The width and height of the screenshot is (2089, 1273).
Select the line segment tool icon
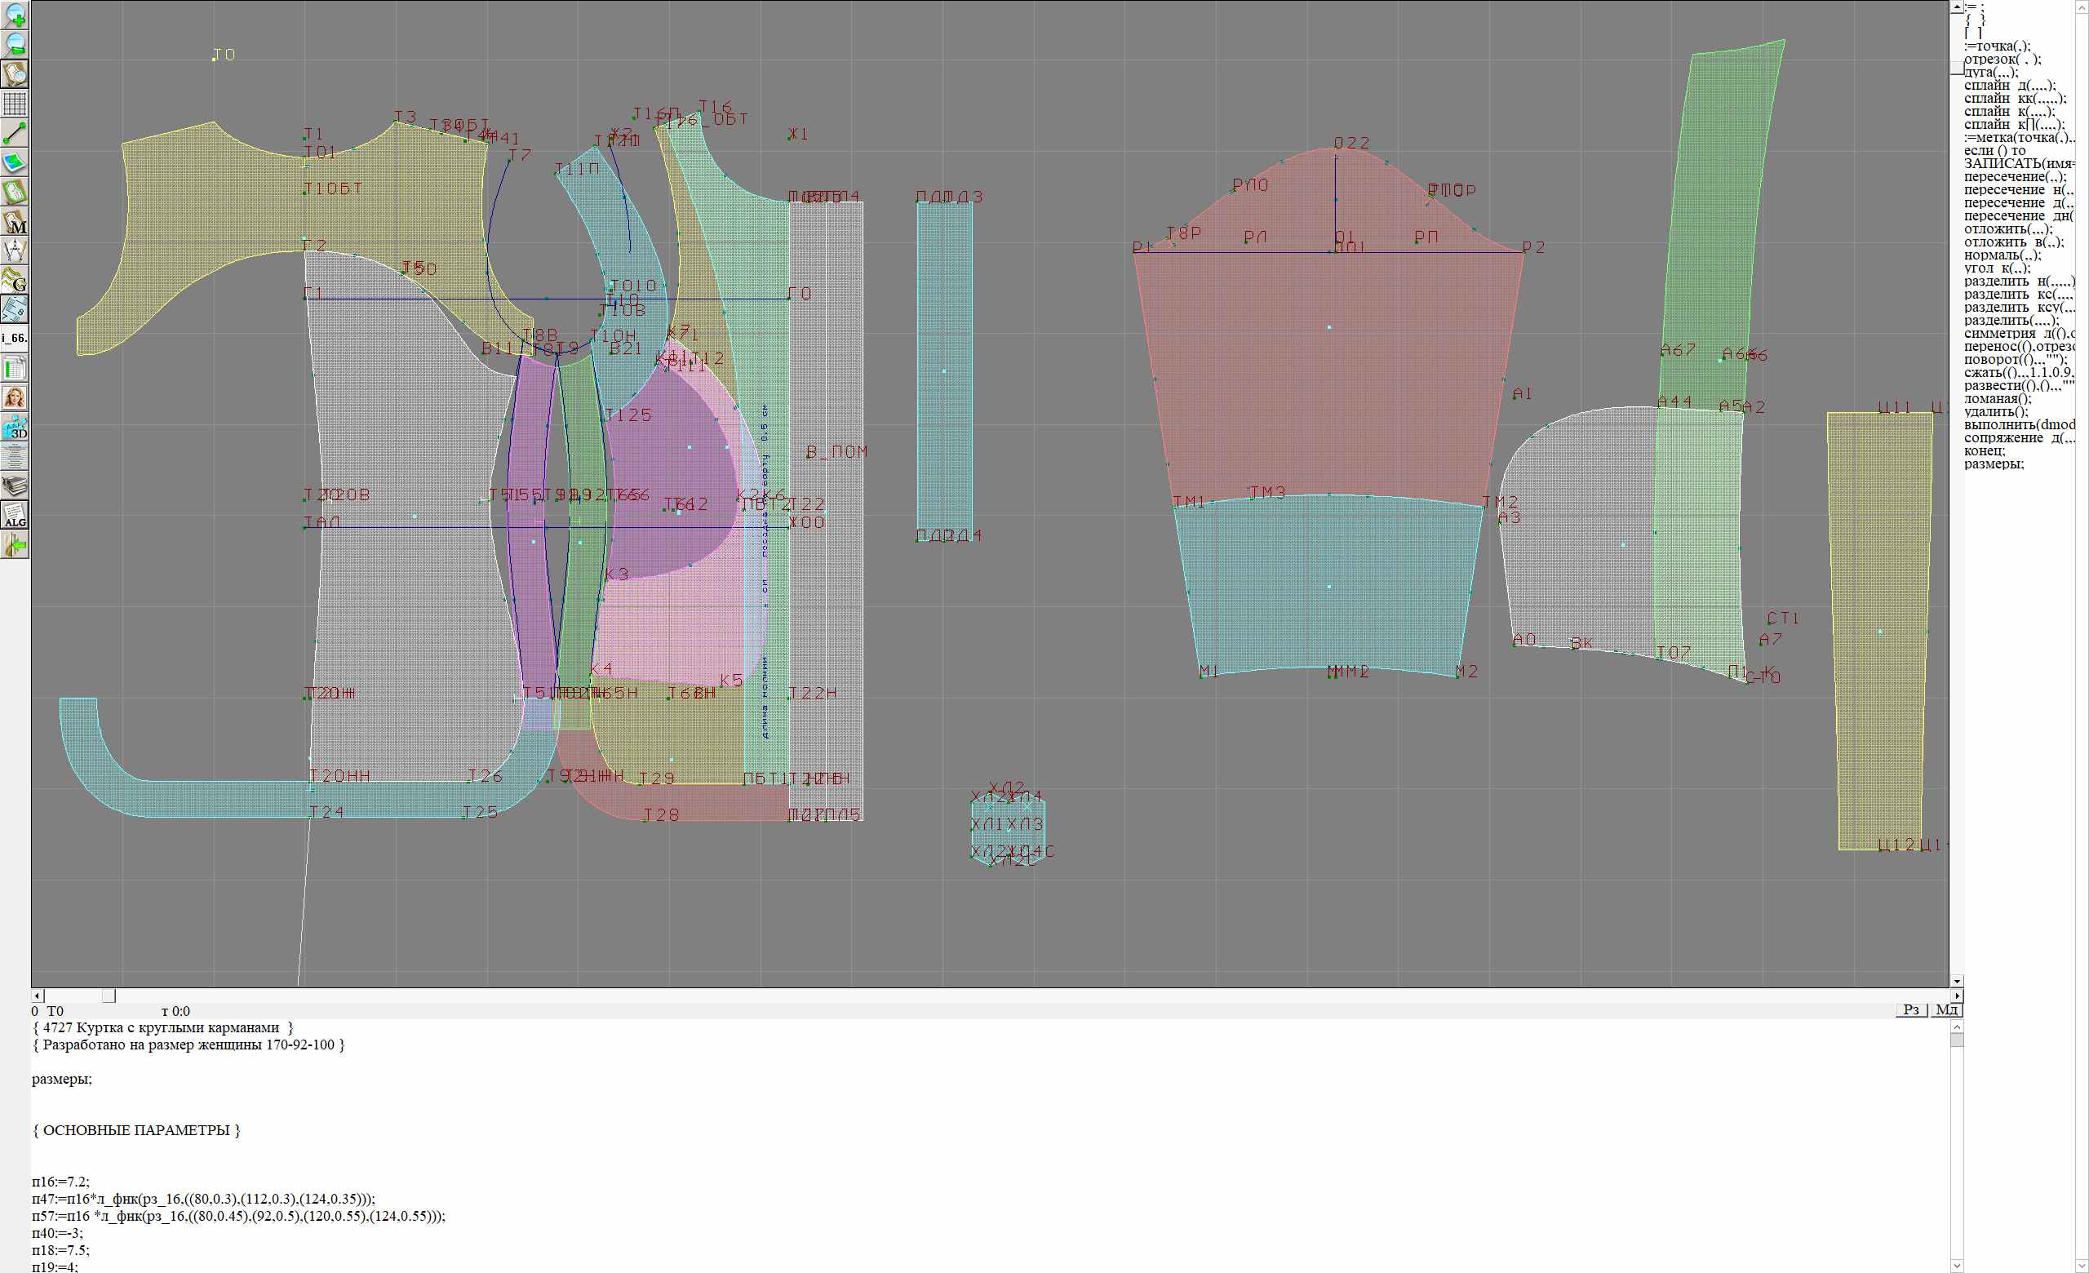(16, 133)
